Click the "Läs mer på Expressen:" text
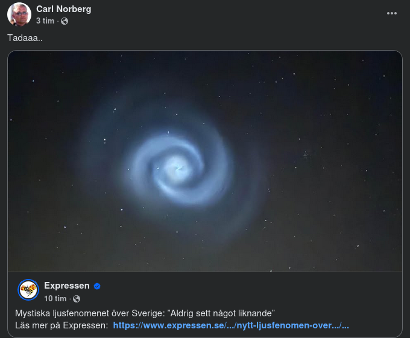The image size is (410, 338). pyautogui.click(x=61, y=325)
